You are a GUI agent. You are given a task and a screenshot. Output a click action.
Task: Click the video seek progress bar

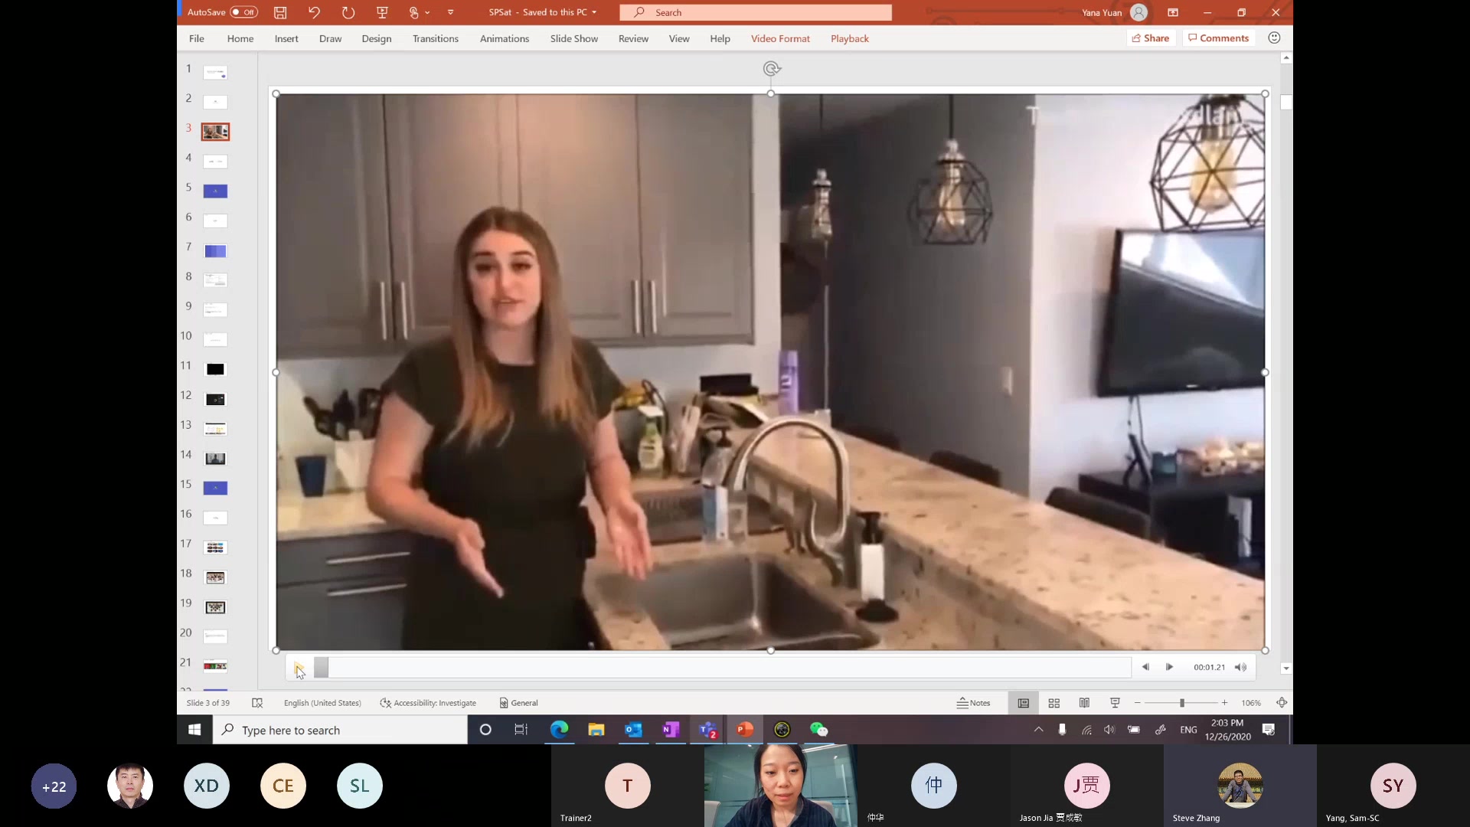[x=722, y=668]
